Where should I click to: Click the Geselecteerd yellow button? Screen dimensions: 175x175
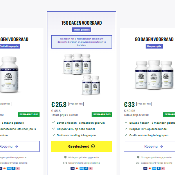(x=81, y=146)
